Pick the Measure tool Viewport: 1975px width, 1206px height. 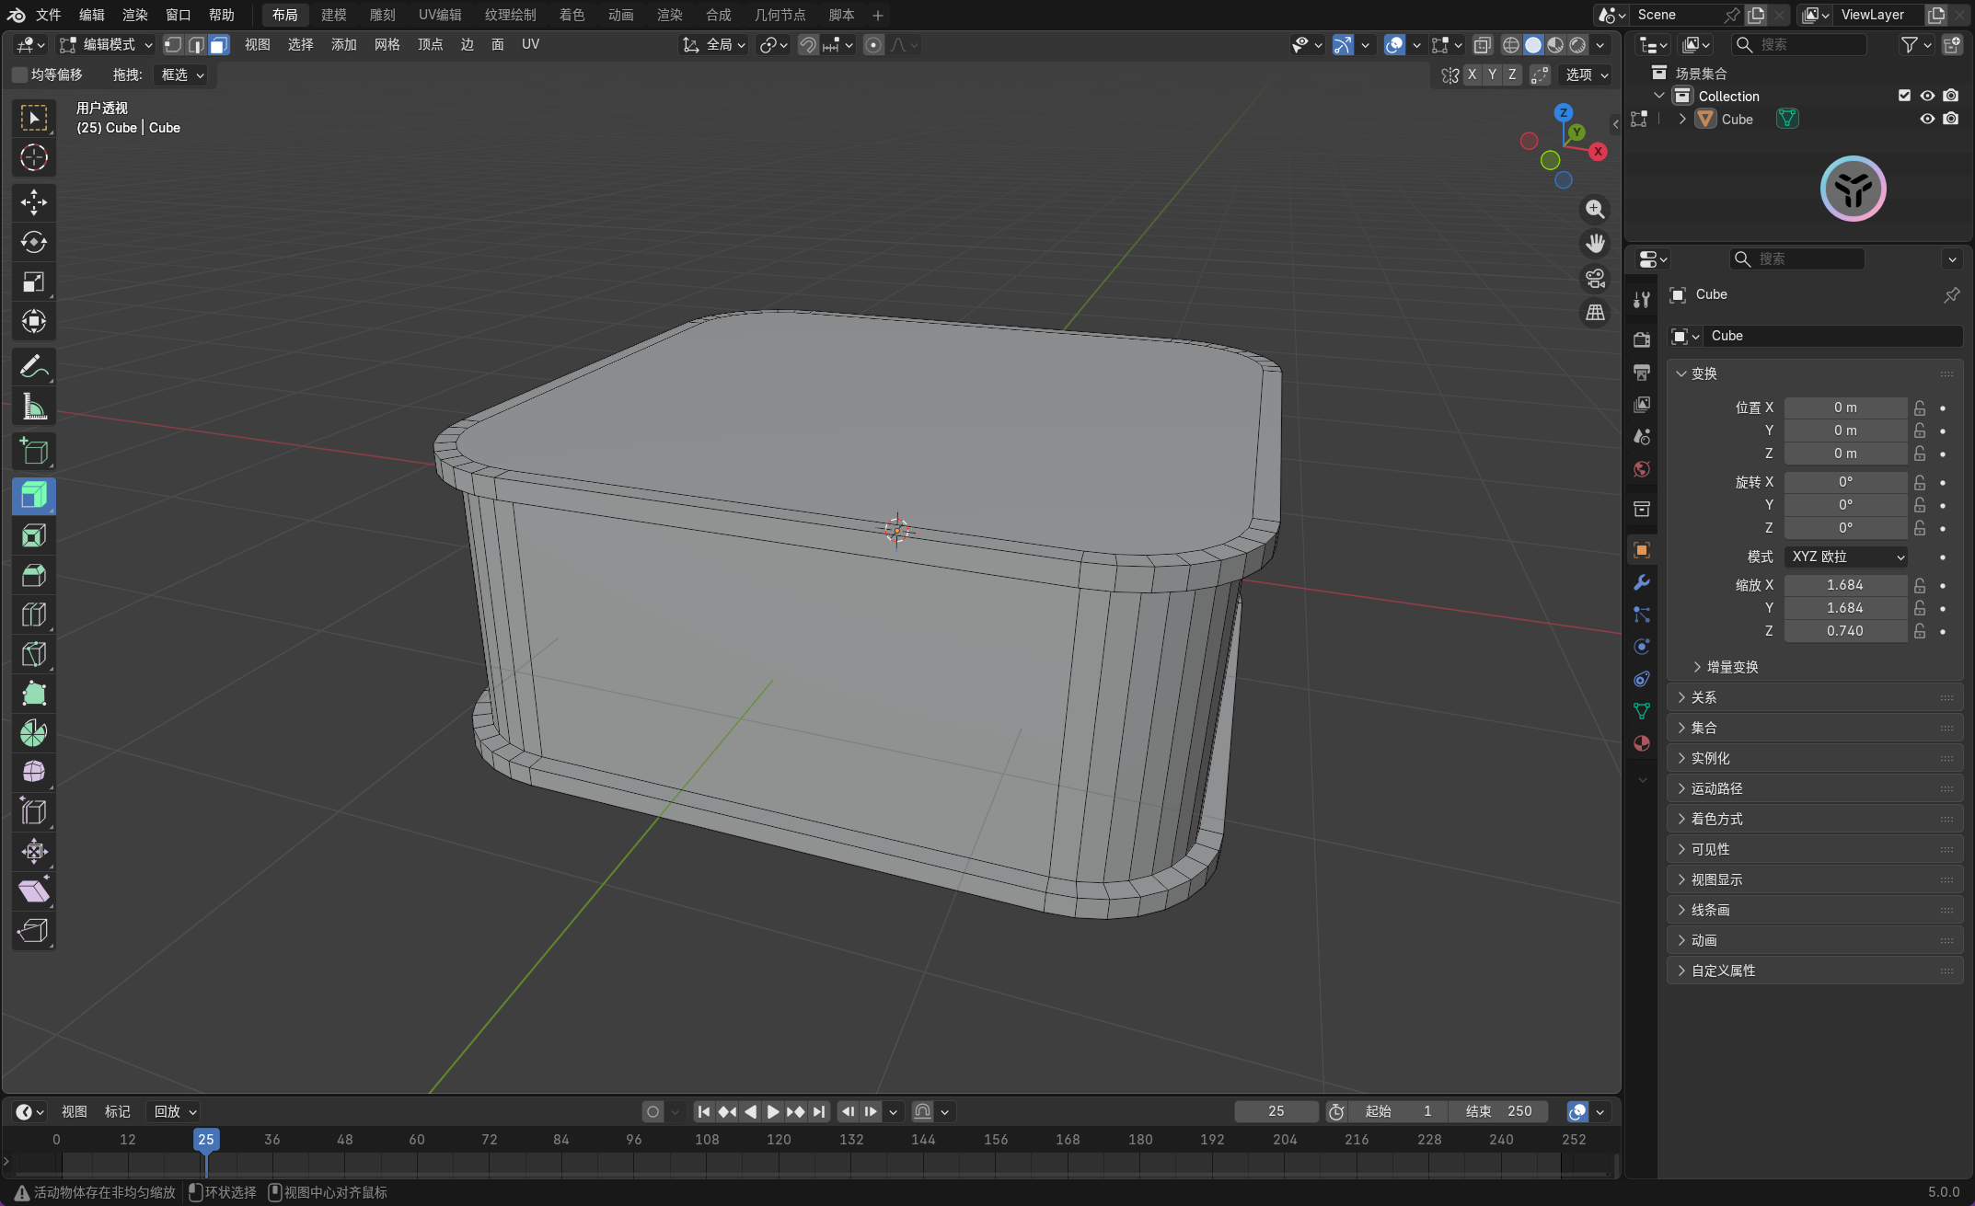point(34,407)
